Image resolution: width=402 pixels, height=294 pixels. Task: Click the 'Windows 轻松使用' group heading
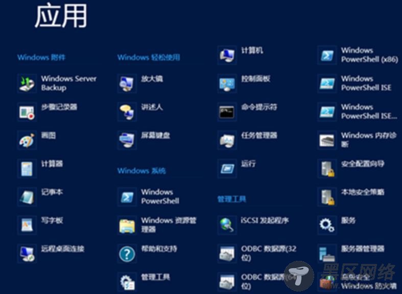(149, 57)
